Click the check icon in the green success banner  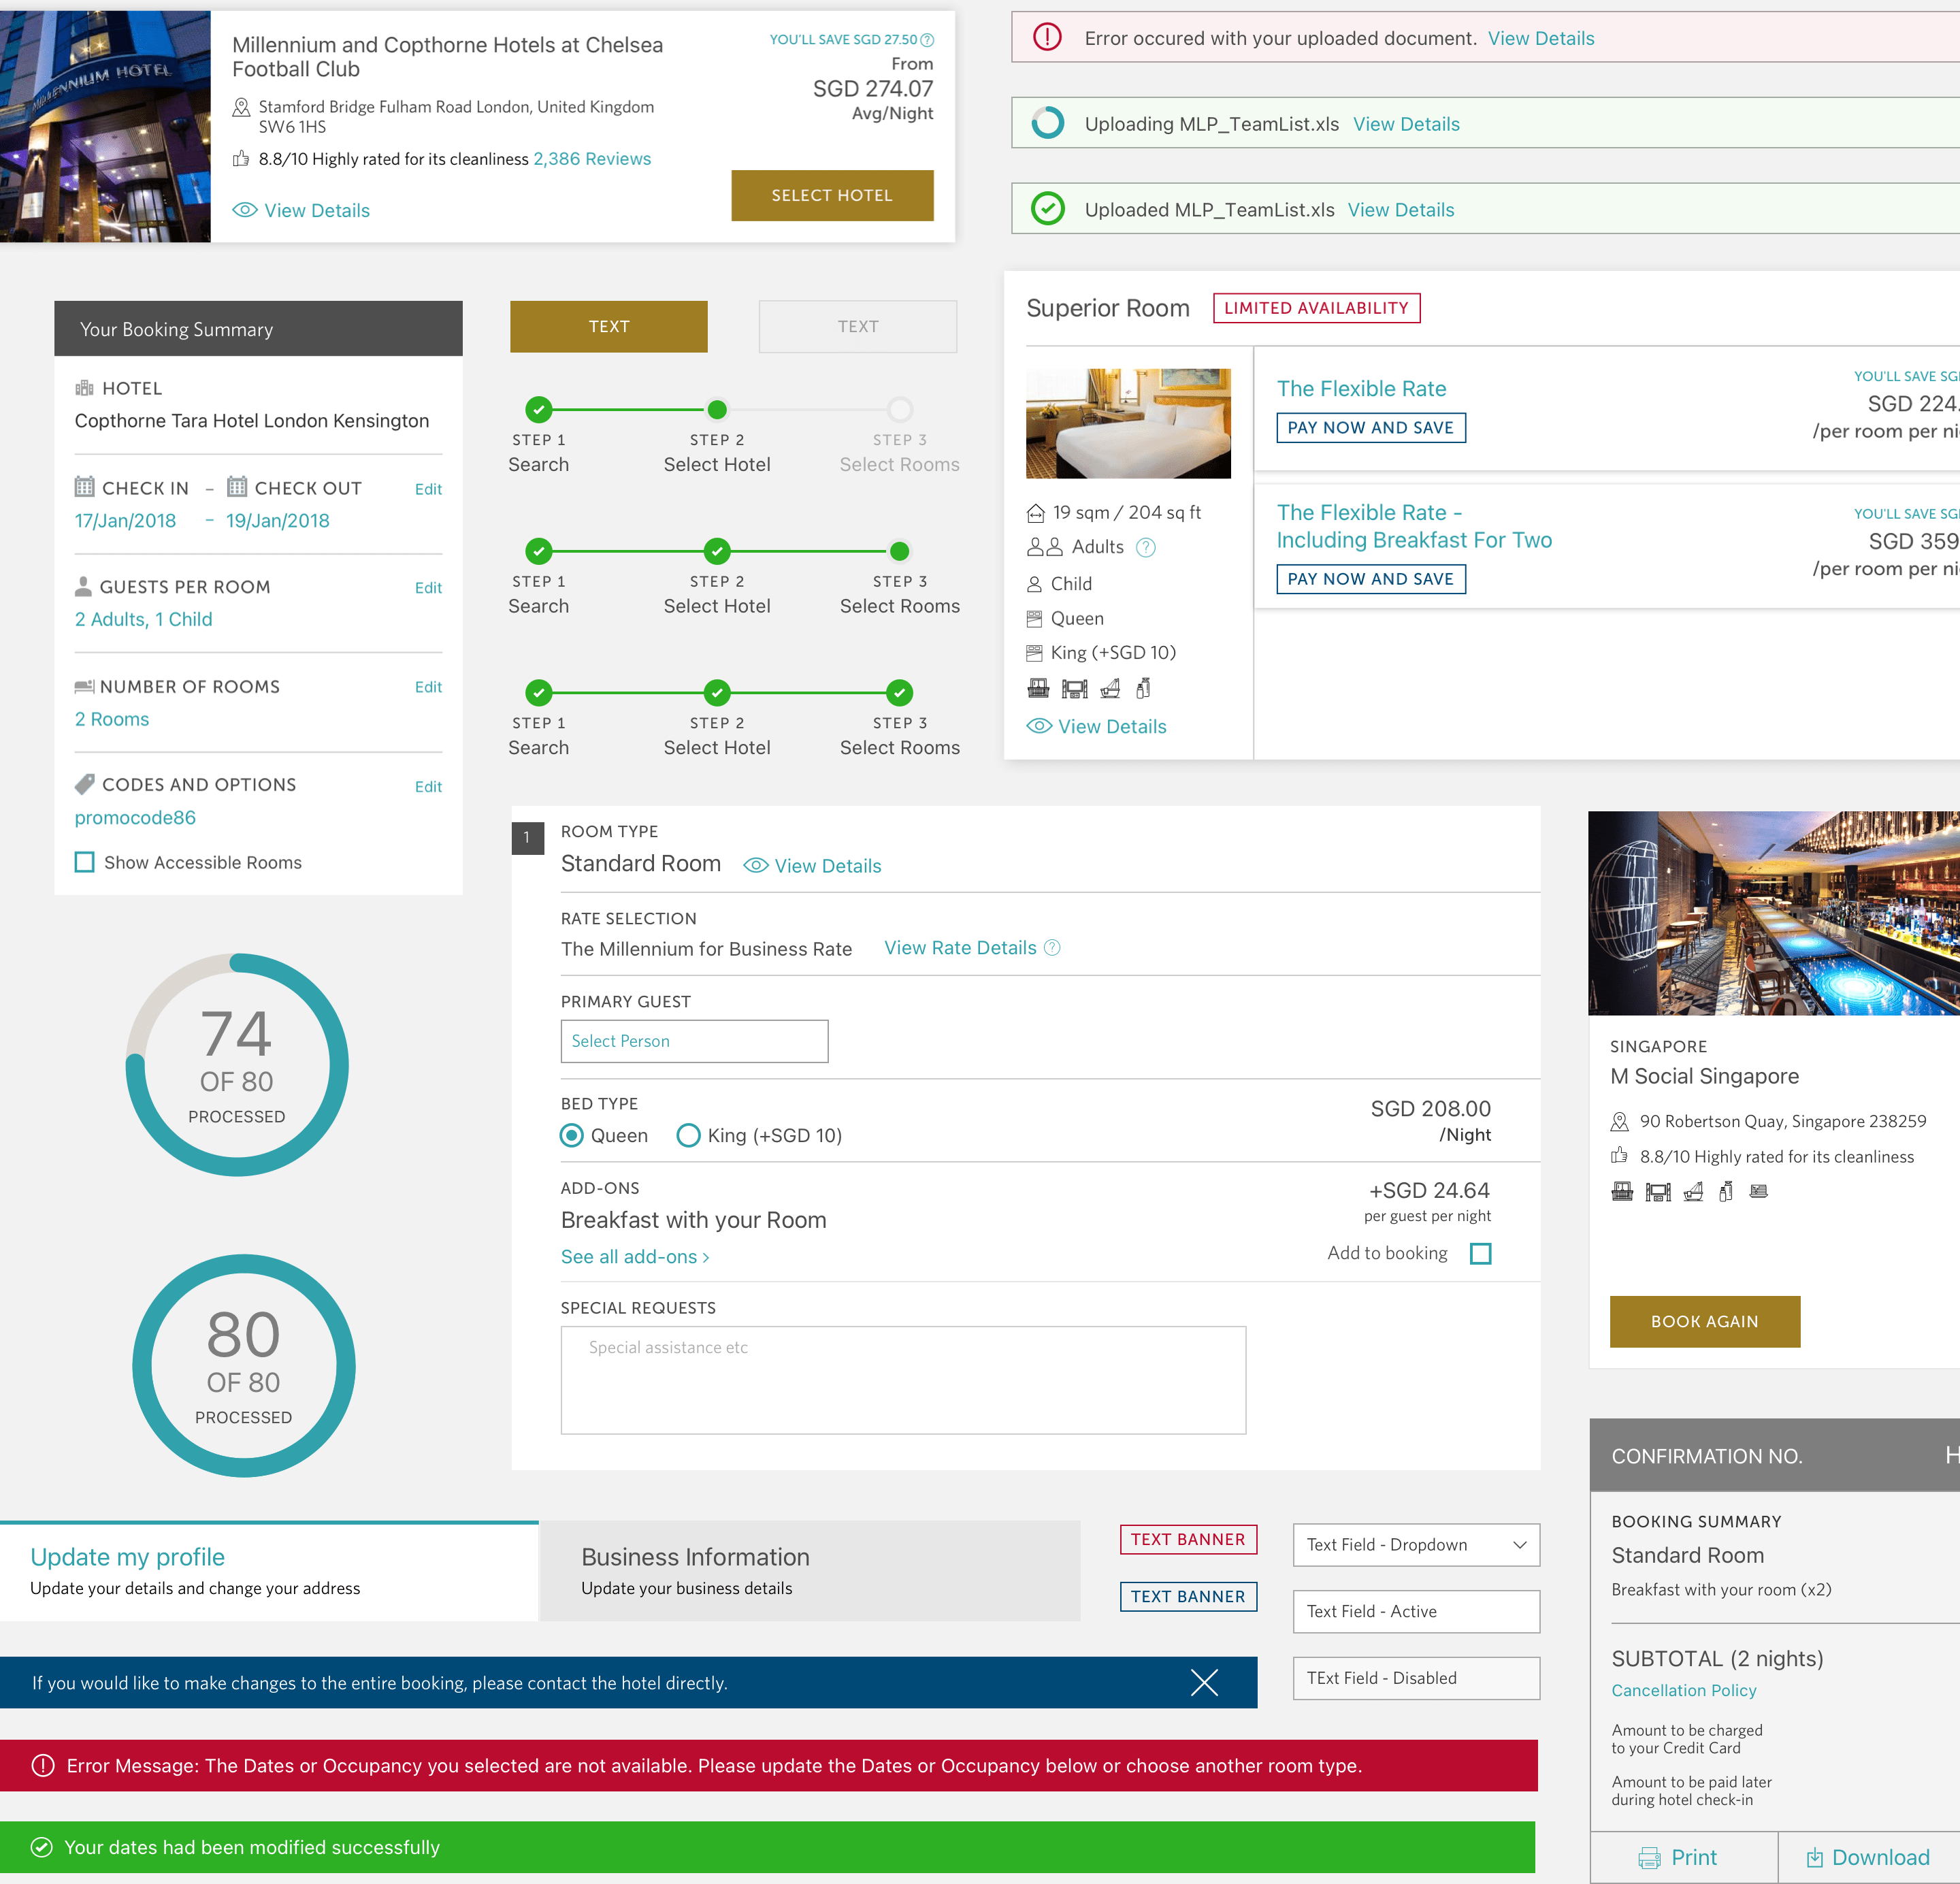pos(42,1847)
